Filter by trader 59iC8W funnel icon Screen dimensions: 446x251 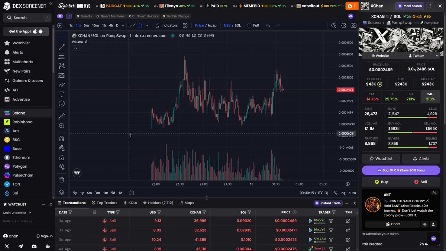331,239
